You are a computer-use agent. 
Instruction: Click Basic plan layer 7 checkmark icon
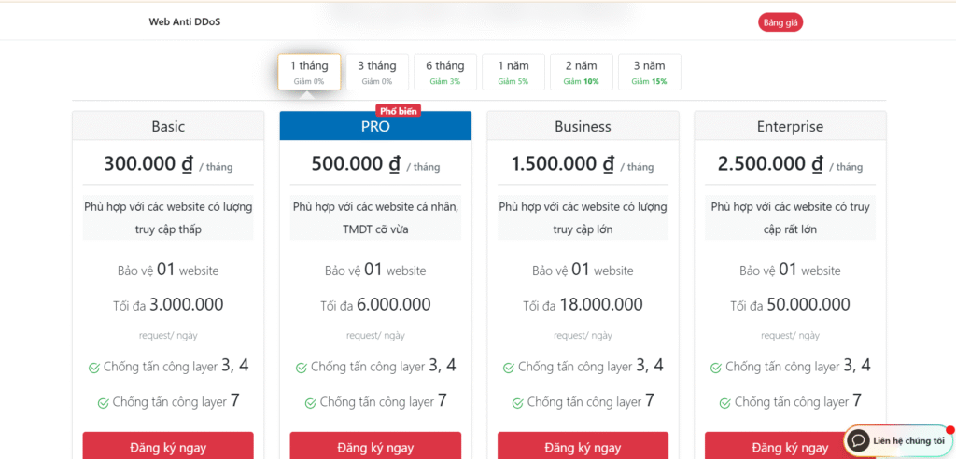pos(103,403)
